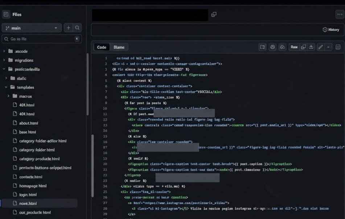Viewport: 345px width, 219px height.
Task: Open edit options dropdown arrow
Action: click(x=328, y=47)
